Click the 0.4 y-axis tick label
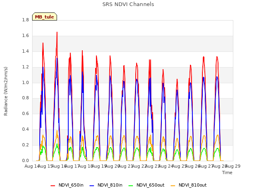The height and width of the screenshot is (193, 257). point(25,129)
